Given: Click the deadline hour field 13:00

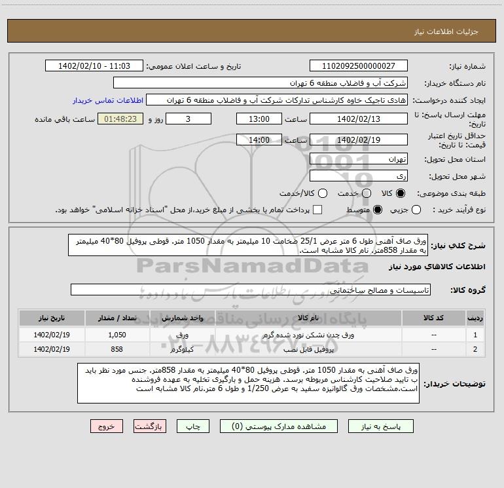Looking at the screenshot, I should point(259,119).
